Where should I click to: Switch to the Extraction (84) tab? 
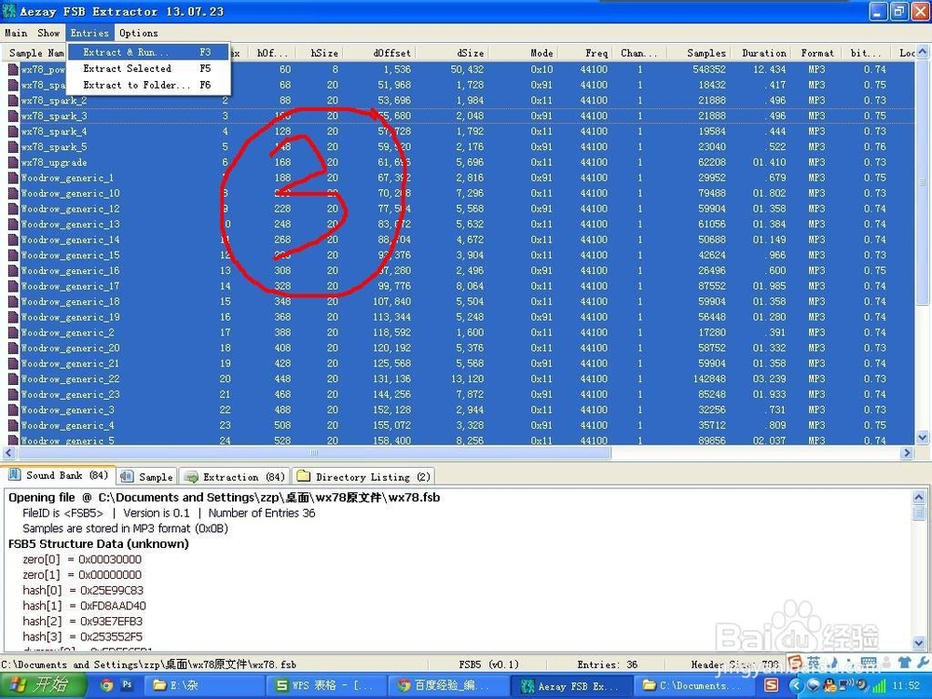coord(235,476)
